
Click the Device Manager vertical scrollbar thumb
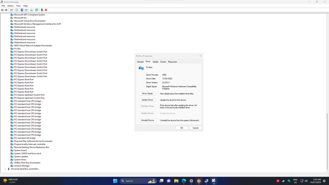point(327,141)
